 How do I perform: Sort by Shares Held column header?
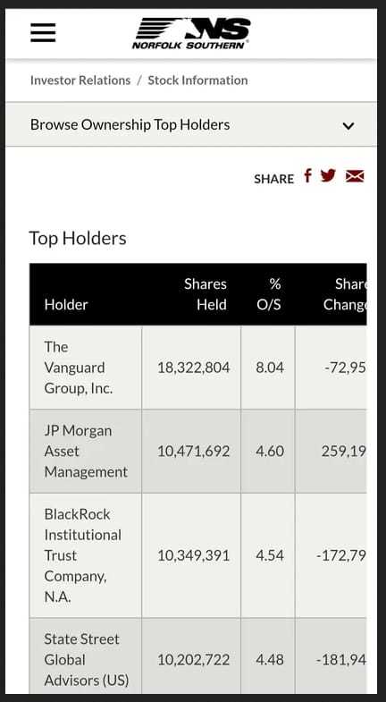click(x=206, y=294)
